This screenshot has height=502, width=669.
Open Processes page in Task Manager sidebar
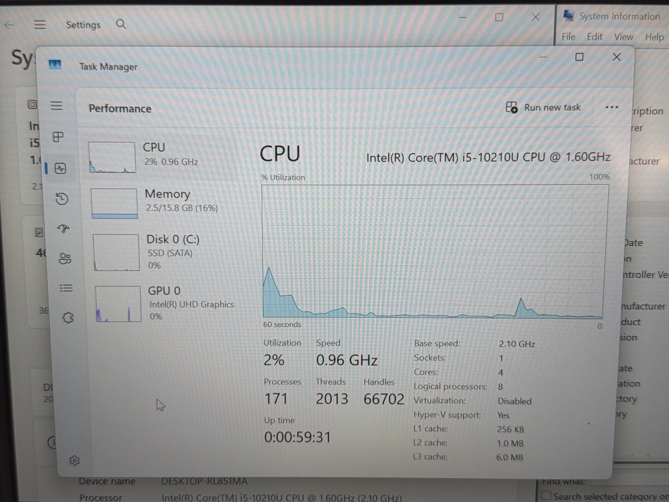click(x=58, y=137)
